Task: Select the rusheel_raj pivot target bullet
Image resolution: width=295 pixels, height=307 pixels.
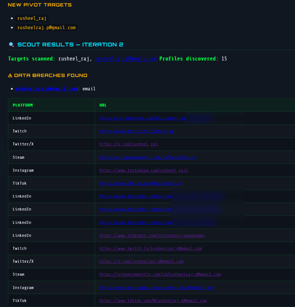Action: tap(32, 18)
